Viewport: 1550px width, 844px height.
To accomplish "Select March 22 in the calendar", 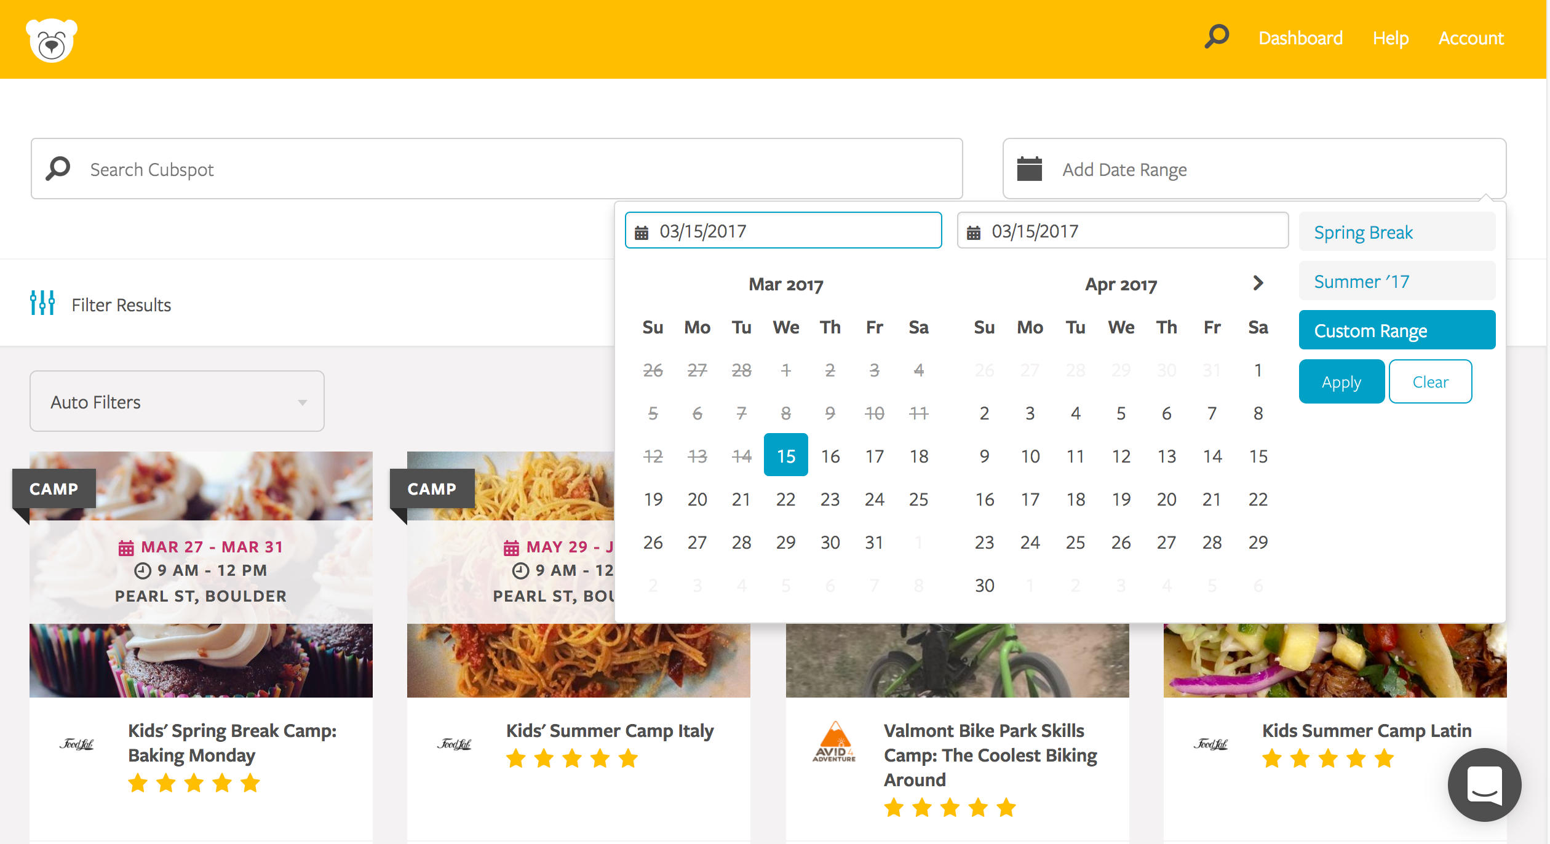I will point(785,499).
